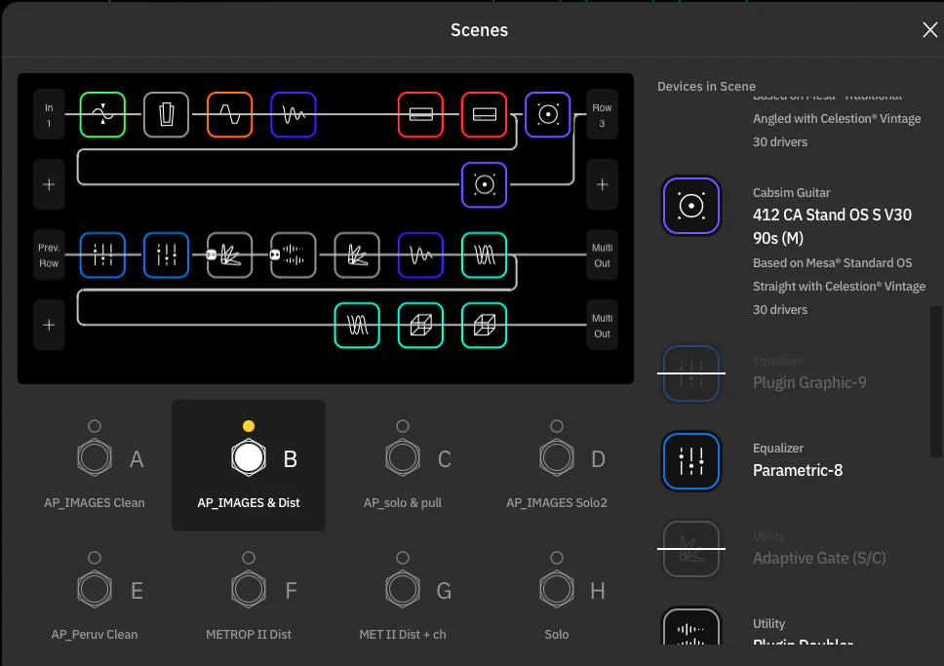Enable the Adaptive Gate (S/C) device
Image resolution: width=944 pixels, height=666 pixels.
[691, 548]
